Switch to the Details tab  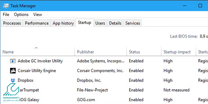(115, 23)
